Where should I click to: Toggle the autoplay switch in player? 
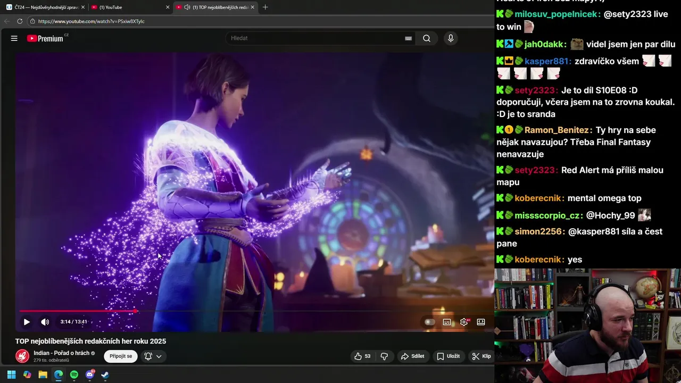(429, 322)
